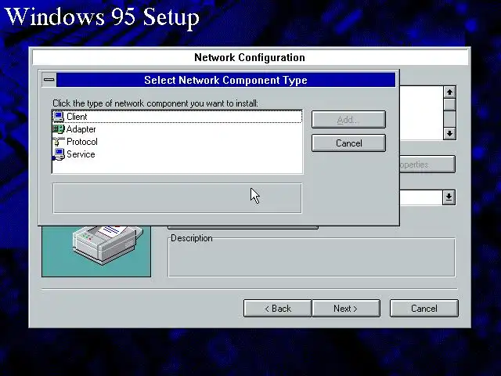Screen dimensions: 501x376
Task: Click the partially hidden Properties button
Action: (427, 164)
